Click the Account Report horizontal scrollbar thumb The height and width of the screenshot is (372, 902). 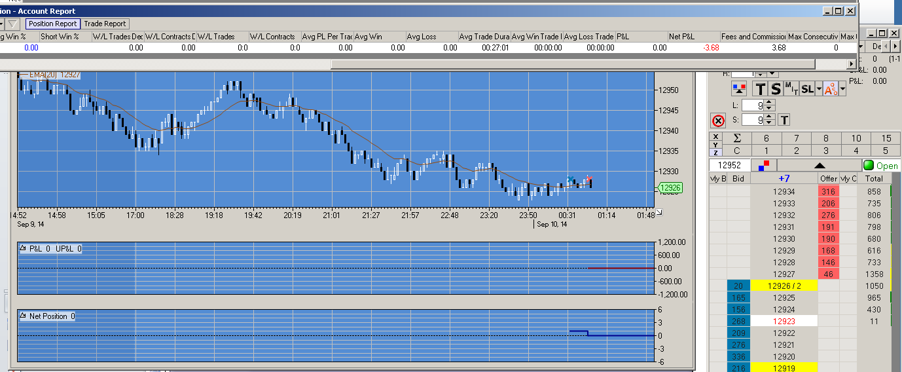point(573,64)
